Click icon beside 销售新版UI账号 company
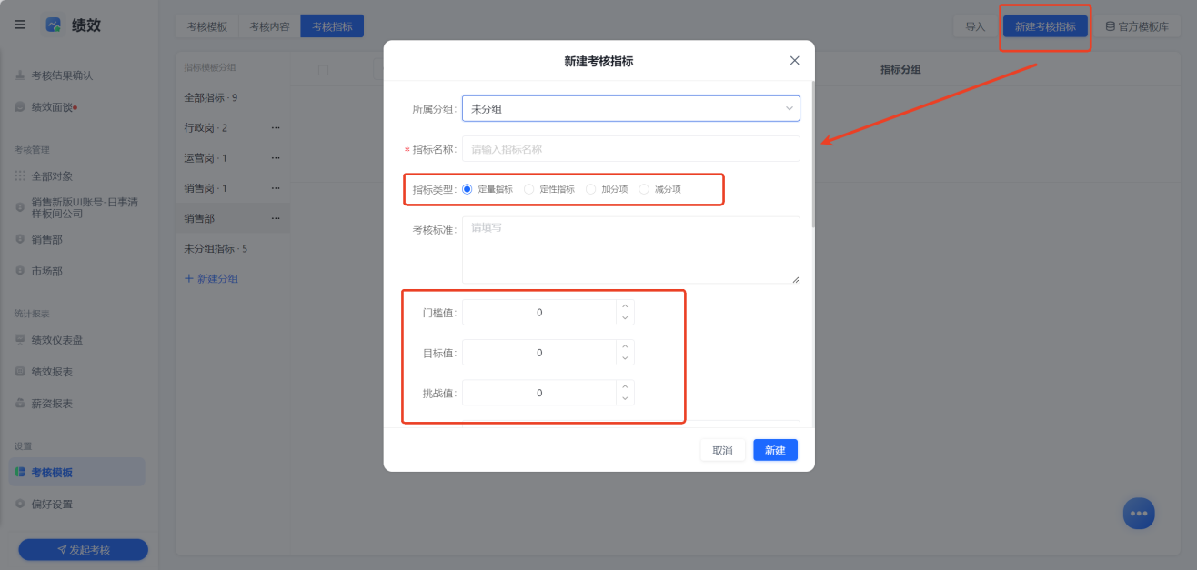 click(20, 207)
